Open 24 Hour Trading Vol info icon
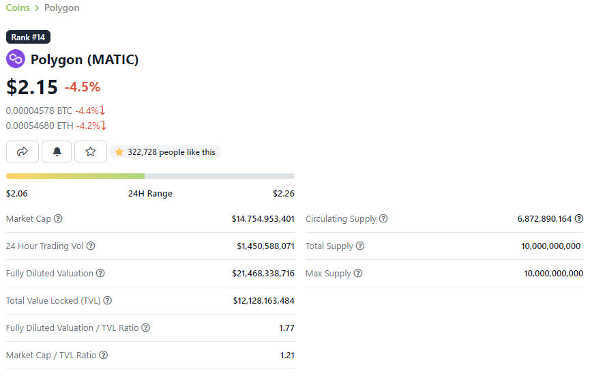Screen dimensions: 590x376 [91, 246]
